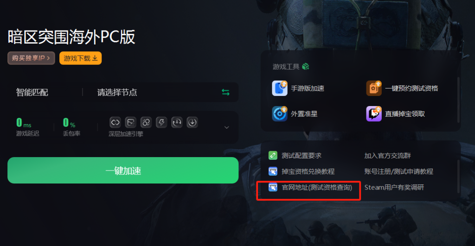The height and width of the screenshot is (246, 475).
Task: Click the circular download arrow engine icon
Action: (x=193, y=122)
